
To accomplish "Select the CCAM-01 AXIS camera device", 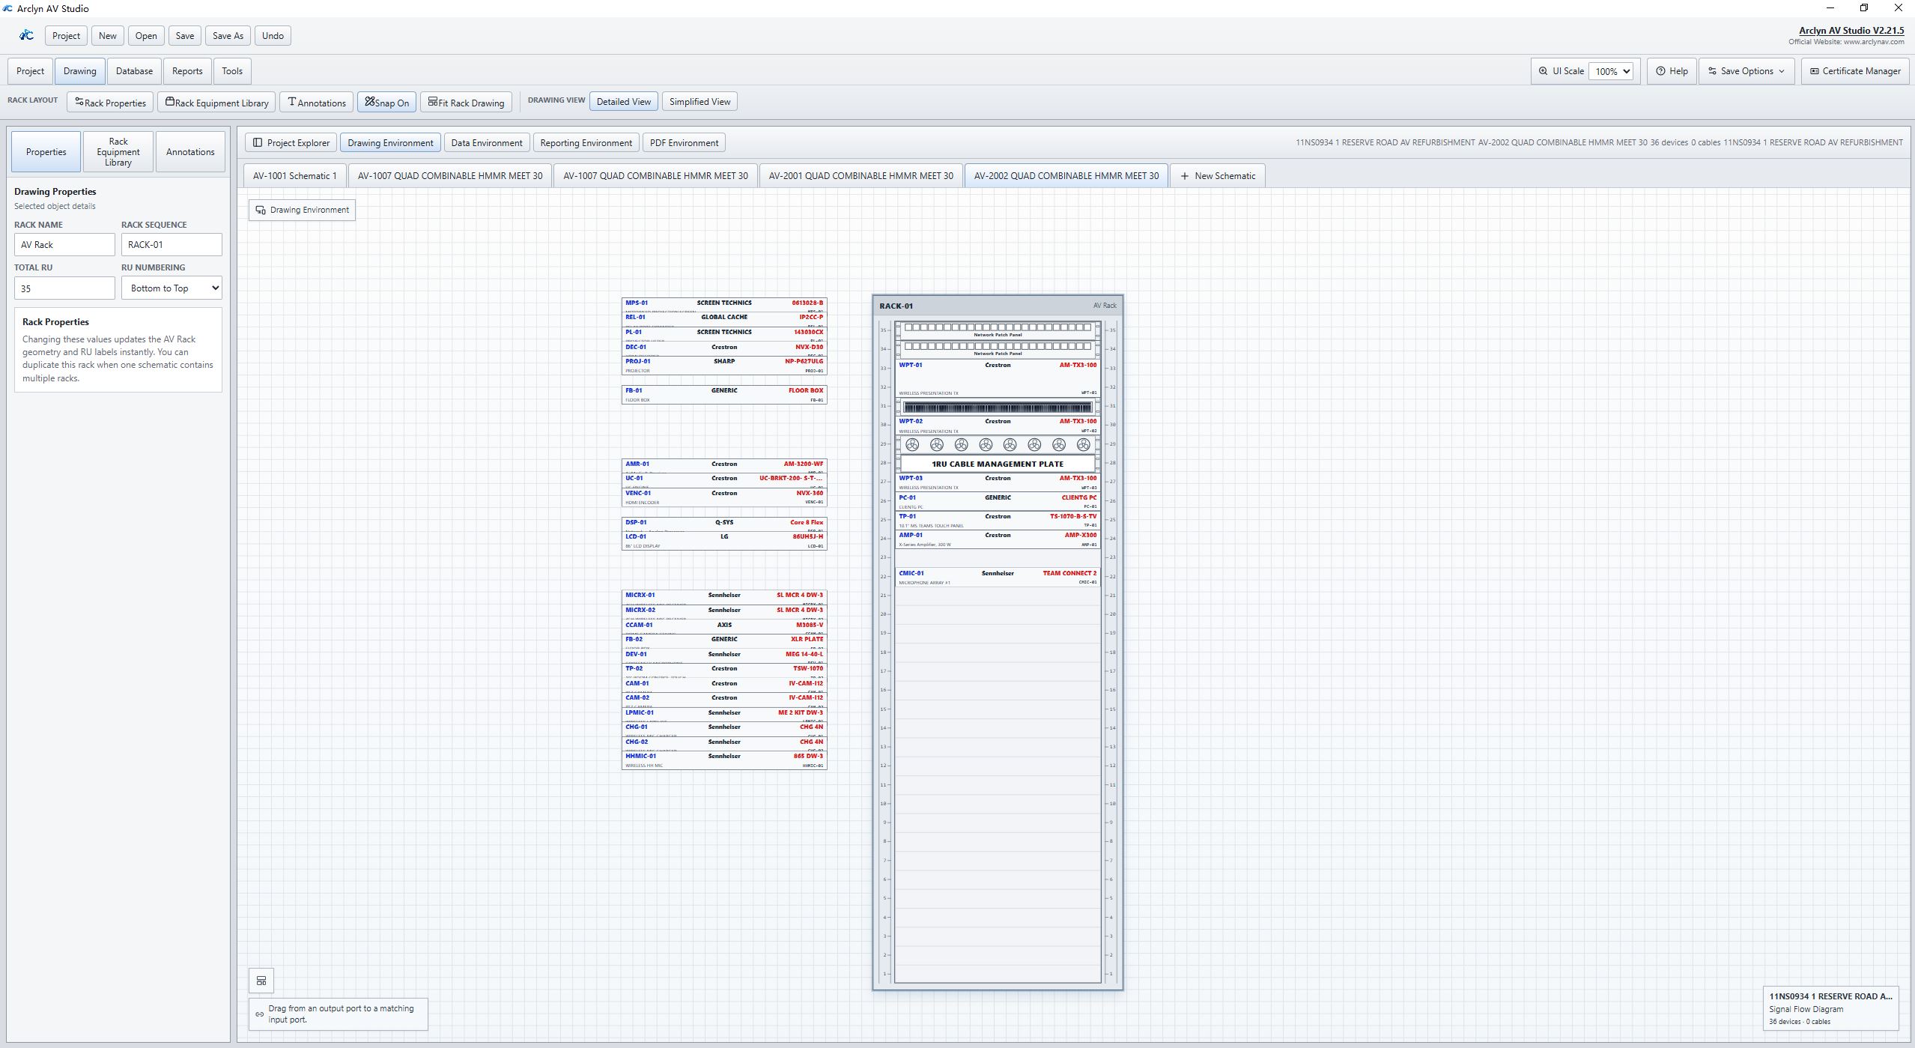I will click(x=724, y=627).
